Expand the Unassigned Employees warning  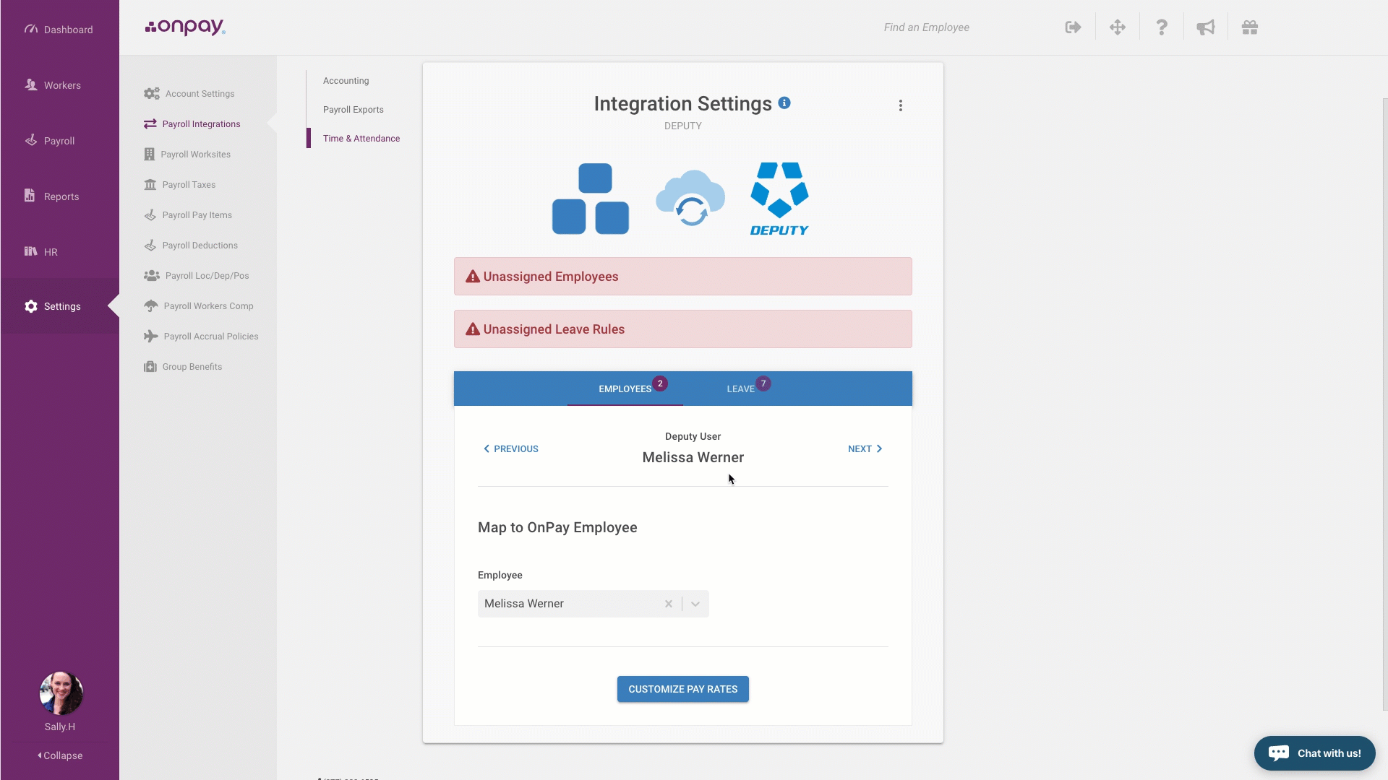click(x=682, y=277)
